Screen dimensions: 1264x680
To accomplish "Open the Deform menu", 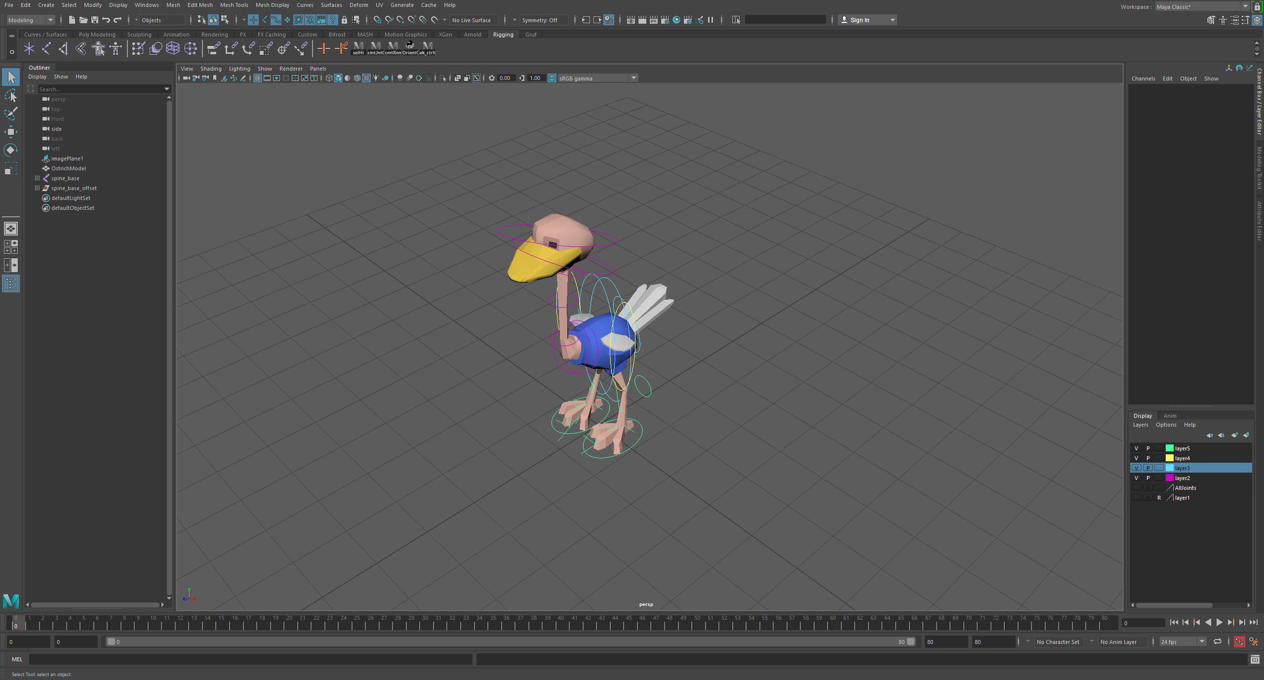I will (358, 5).
